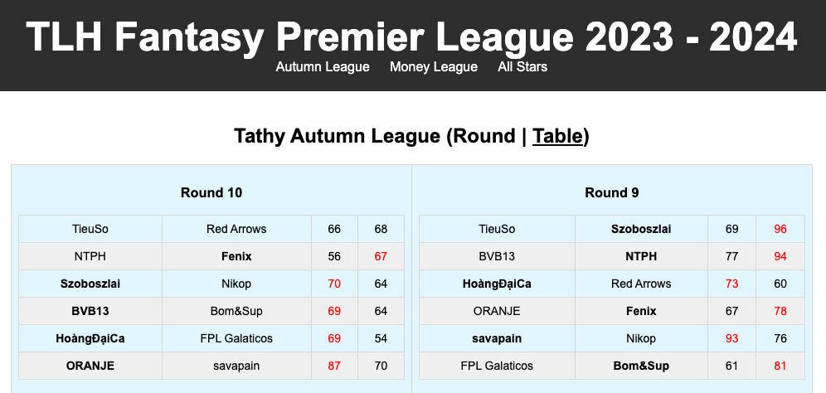The width and height of the screenshot is (826, 393).
Task: Go to the Money League page
Action: (x=434, y=66)
